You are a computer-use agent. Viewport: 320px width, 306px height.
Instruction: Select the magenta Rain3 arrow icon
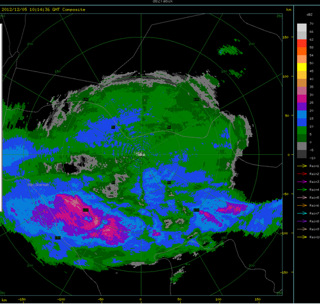click(x=302, y=182)
